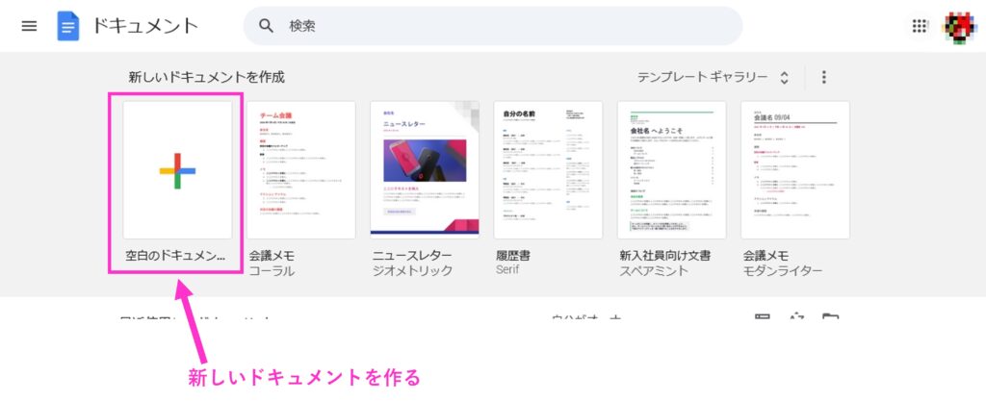The width and height of the screenshot is (986, 402).
Task: Select the 会議メモ モダンライター template thumbnail
Action: coord(794,170)
